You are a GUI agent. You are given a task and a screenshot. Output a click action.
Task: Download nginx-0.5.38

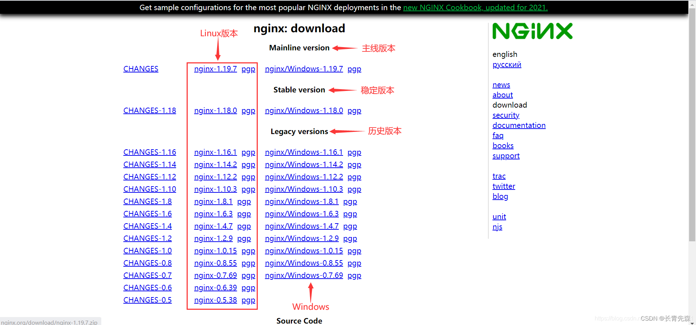tap(215, 300)
